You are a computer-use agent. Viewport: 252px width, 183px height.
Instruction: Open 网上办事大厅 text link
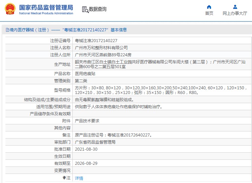[235, 13]
